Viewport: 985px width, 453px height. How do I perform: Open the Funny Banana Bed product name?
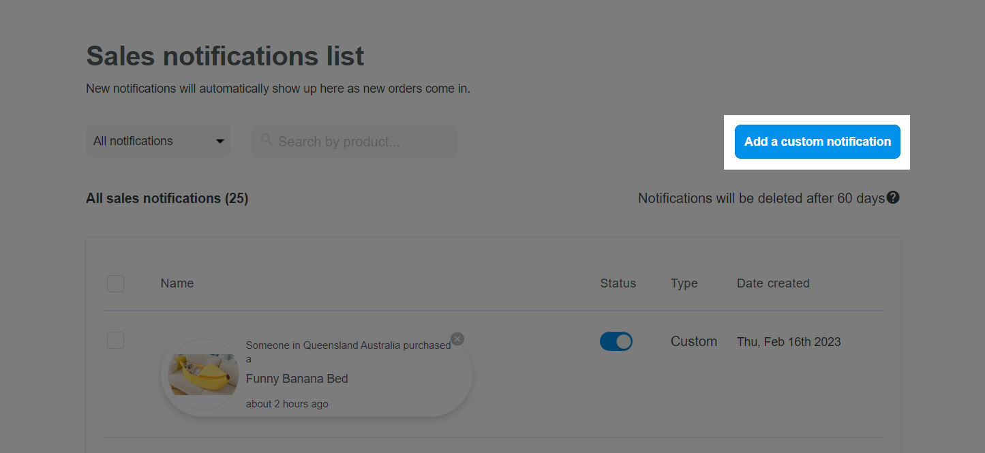pyautogui.click(x=297, y=379)
